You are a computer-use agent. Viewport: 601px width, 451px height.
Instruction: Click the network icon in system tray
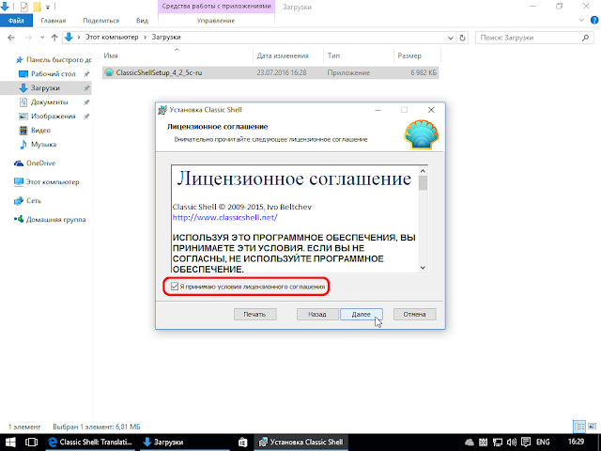(498, 443)
